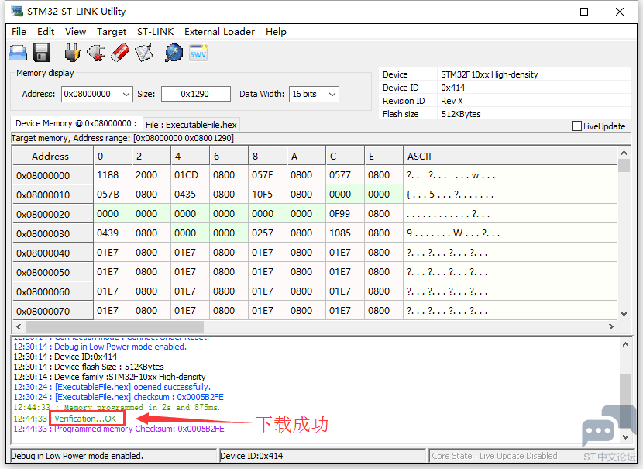Select row address 0x08000000

click(x=53, y=176)
